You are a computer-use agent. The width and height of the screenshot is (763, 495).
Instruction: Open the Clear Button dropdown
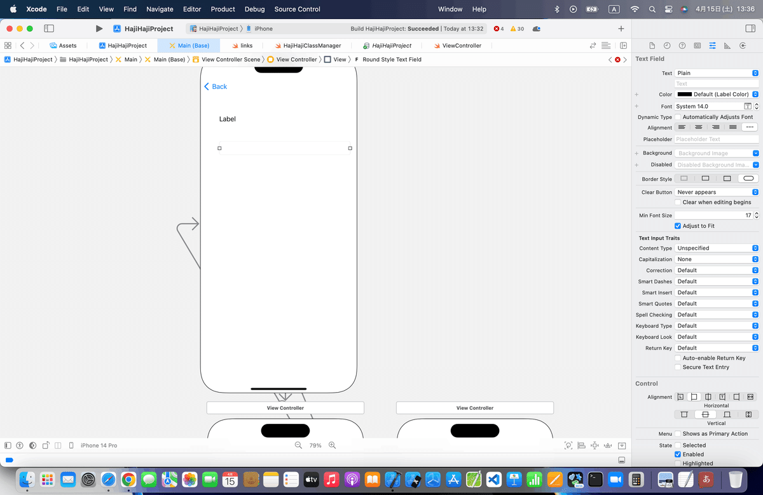click(x=717, y=192)
